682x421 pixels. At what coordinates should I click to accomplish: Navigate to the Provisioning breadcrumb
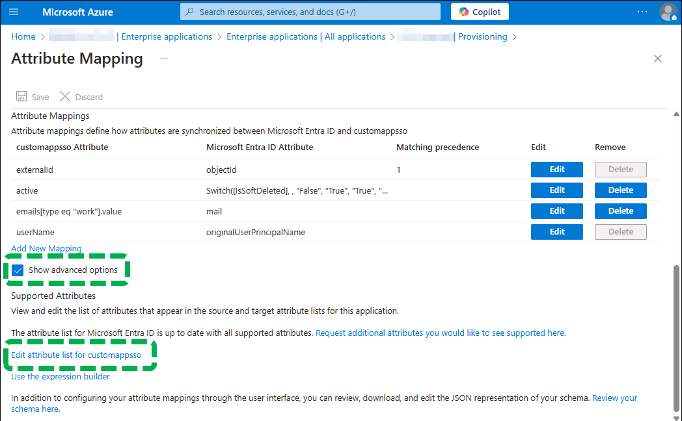point(482,37)
